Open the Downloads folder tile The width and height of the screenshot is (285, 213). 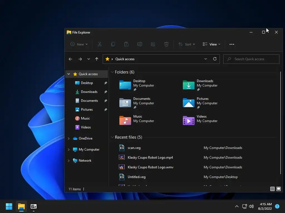[x=200, y=85]
